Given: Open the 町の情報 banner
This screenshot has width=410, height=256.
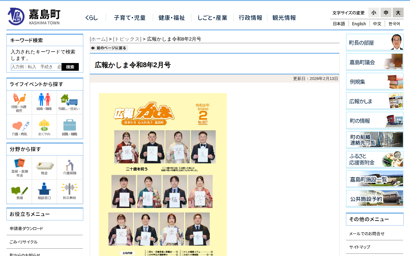Looking at the screenshot, I should [x=375, y=121].
